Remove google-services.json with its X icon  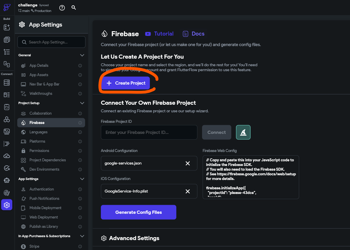[188, 163]
